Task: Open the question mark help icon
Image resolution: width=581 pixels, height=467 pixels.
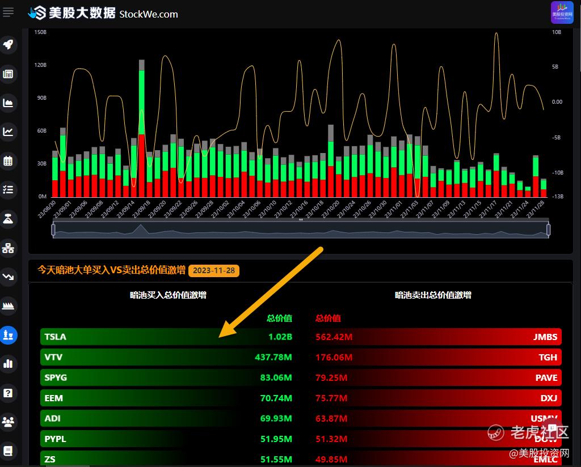Action: point(8,393)
